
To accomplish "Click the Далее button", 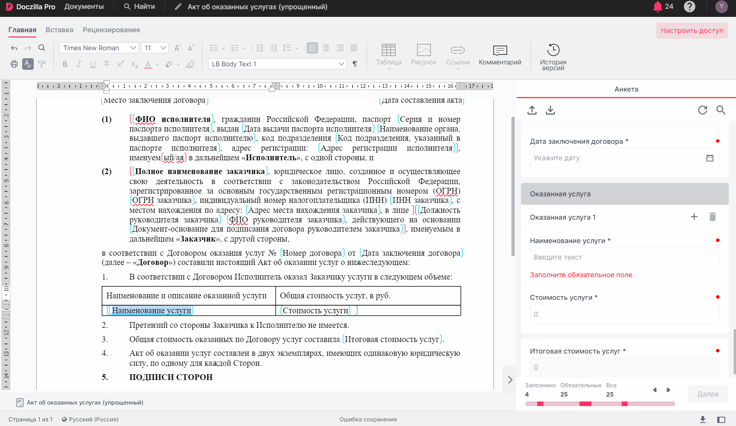I will click(708, 394).
